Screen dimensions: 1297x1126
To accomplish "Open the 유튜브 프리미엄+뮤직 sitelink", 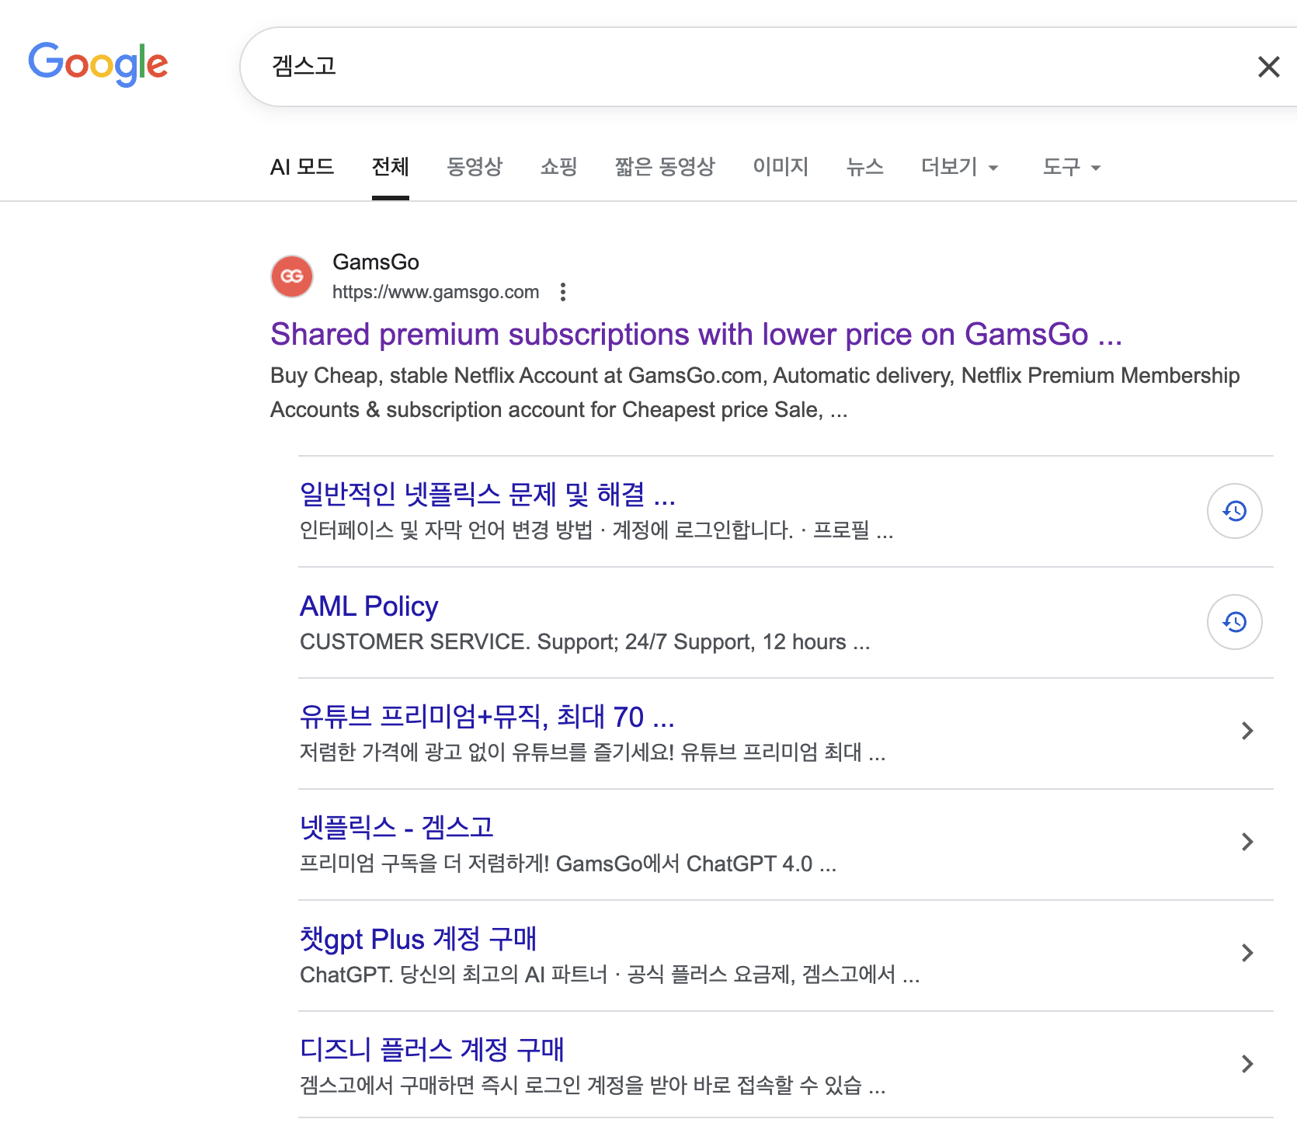I will pos(487,717).
